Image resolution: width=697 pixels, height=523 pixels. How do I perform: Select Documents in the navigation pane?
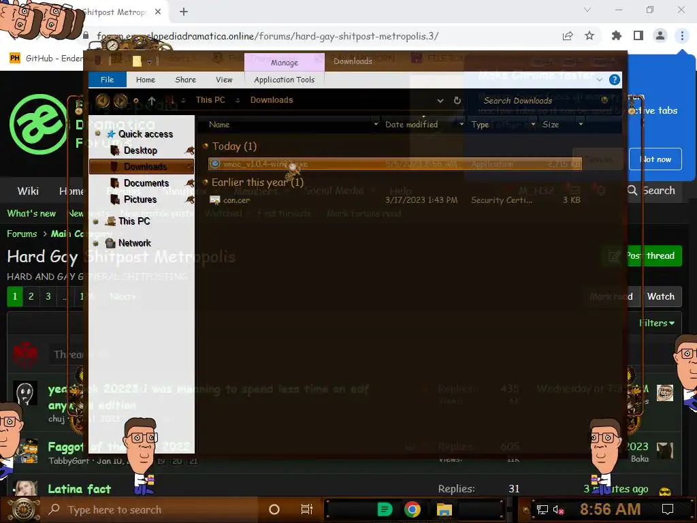click(x=146, y=183)
